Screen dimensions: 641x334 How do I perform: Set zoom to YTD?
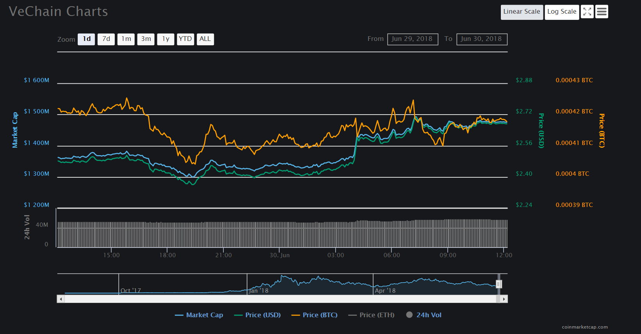click(185, 39)
